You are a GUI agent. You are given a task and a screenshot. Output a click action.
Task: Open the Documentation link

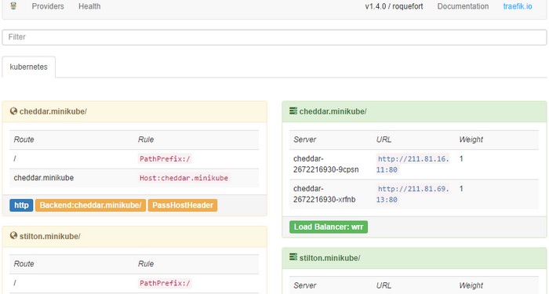click(463, 6)
